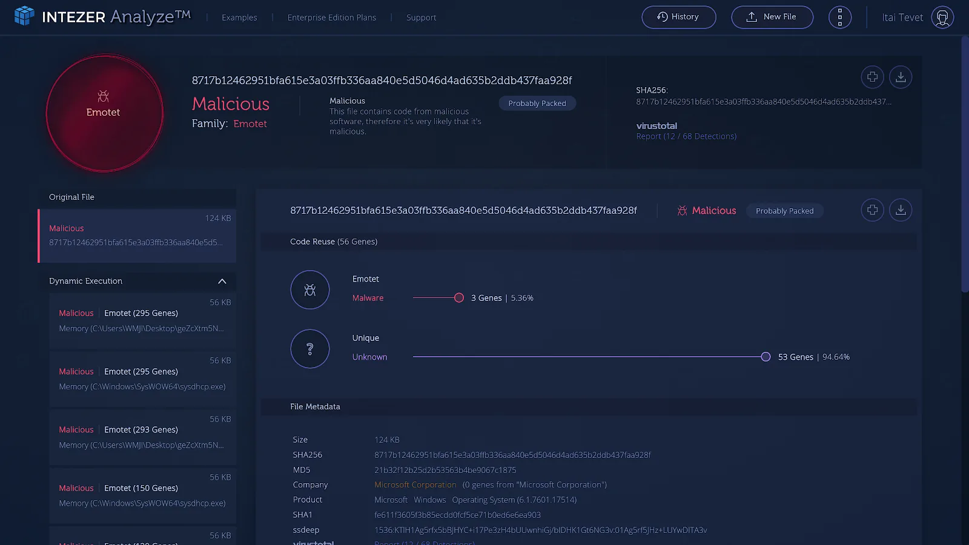The height and width of the screenshot is (545, 969).
Task: Click the bug icon inside Emotet circle
Action: [x=104, y=96]
